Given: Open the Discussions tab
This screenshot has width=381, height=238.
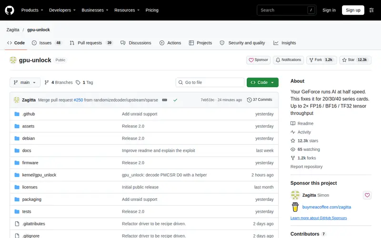Looking at the screenshot, I should pos(136,43).
